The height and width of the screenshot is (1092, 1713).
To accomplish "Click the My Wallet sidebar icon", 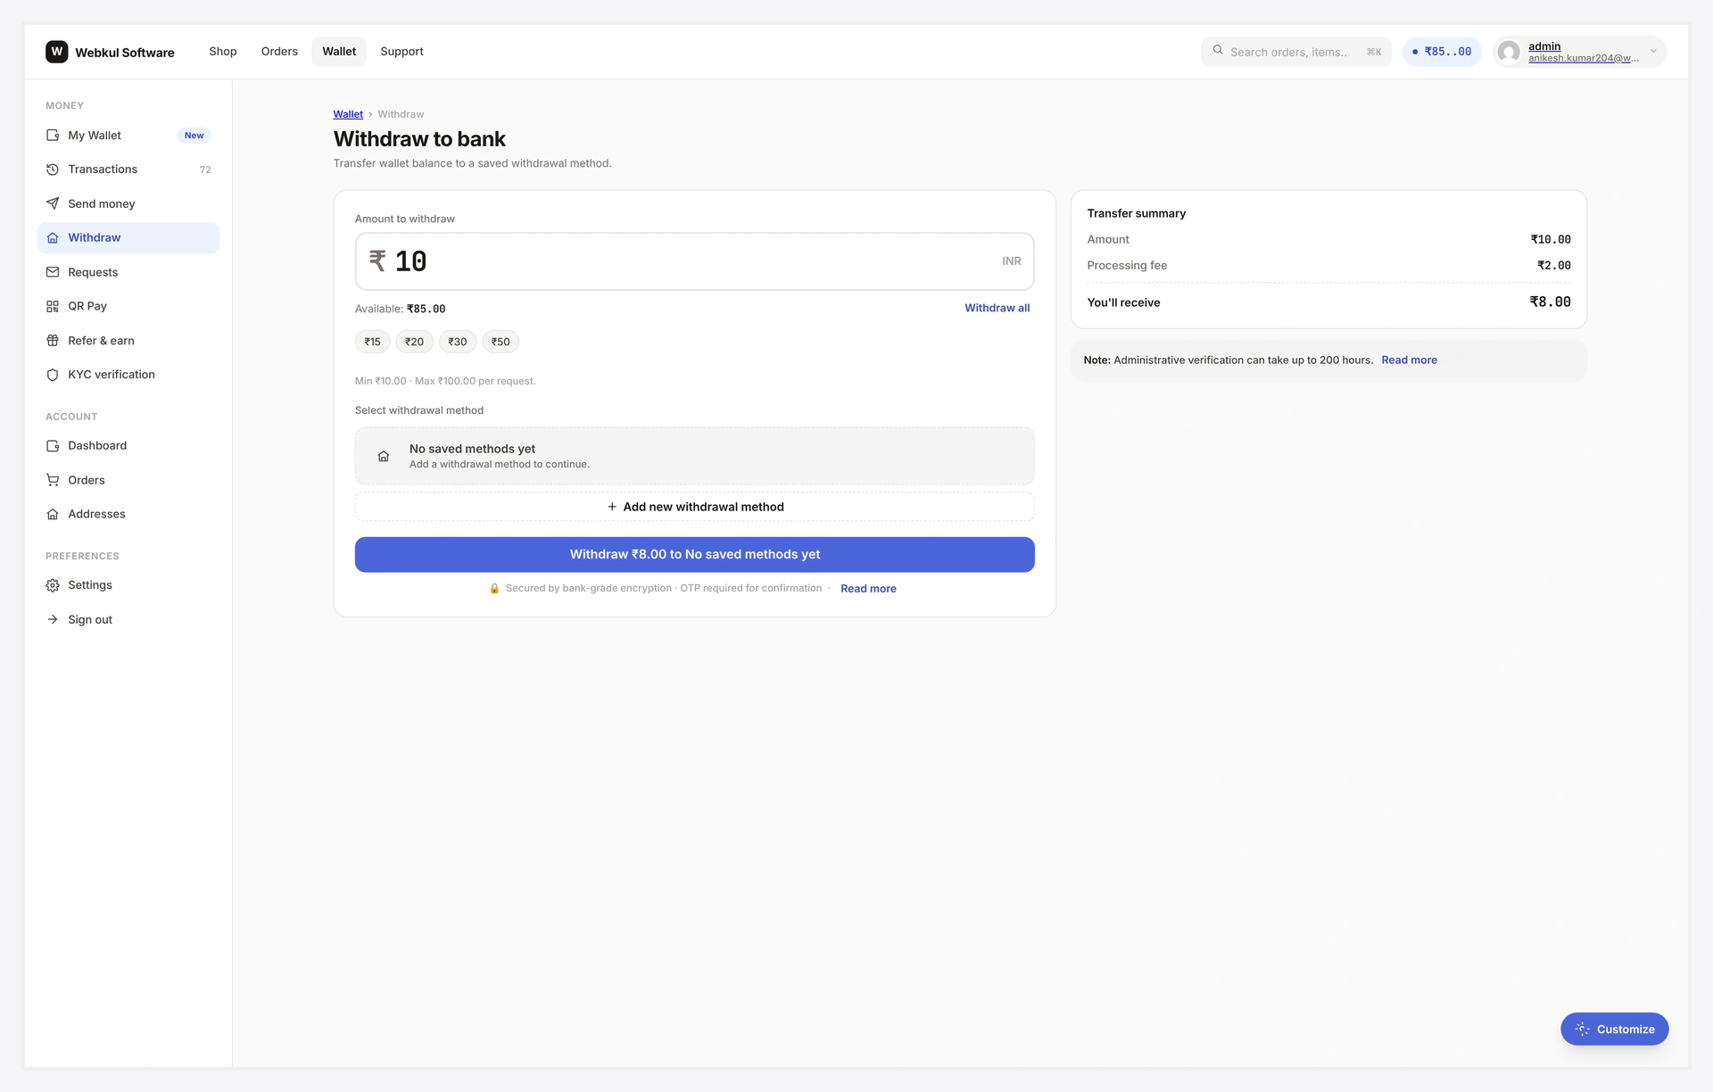I will pos(53,136).
